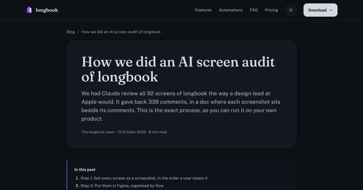Click breadcrumb 'How we did an AI screen audit of longbook'

121,32
